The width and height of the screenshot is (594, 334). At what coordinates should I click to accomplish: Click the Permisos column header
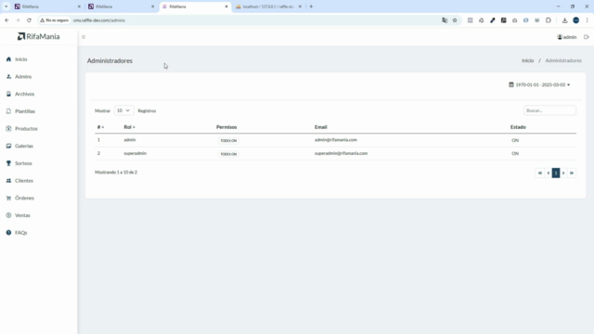point(226,127)
